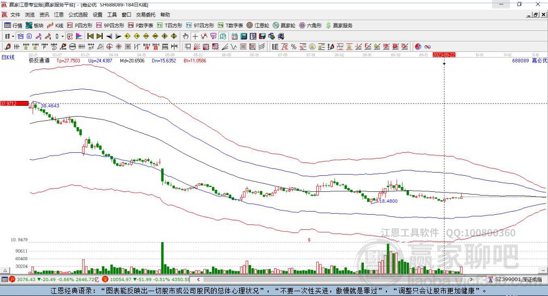The height and width of the screenshot is (296, 548).
Task: Open the 资讯 menu
Action: pyautogui.click(x=44, y=14)
